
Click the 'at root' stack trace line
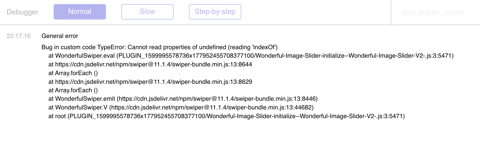click(x=227, y=116)
